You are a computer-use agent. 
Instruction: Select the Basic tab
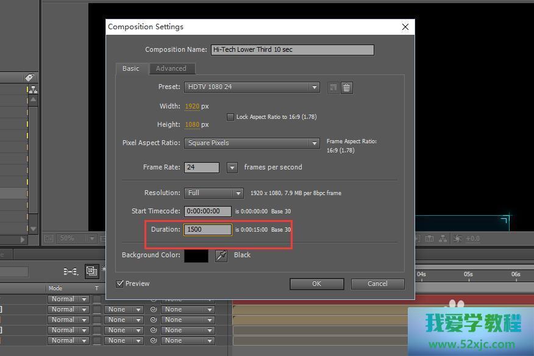tap(130, 68)
